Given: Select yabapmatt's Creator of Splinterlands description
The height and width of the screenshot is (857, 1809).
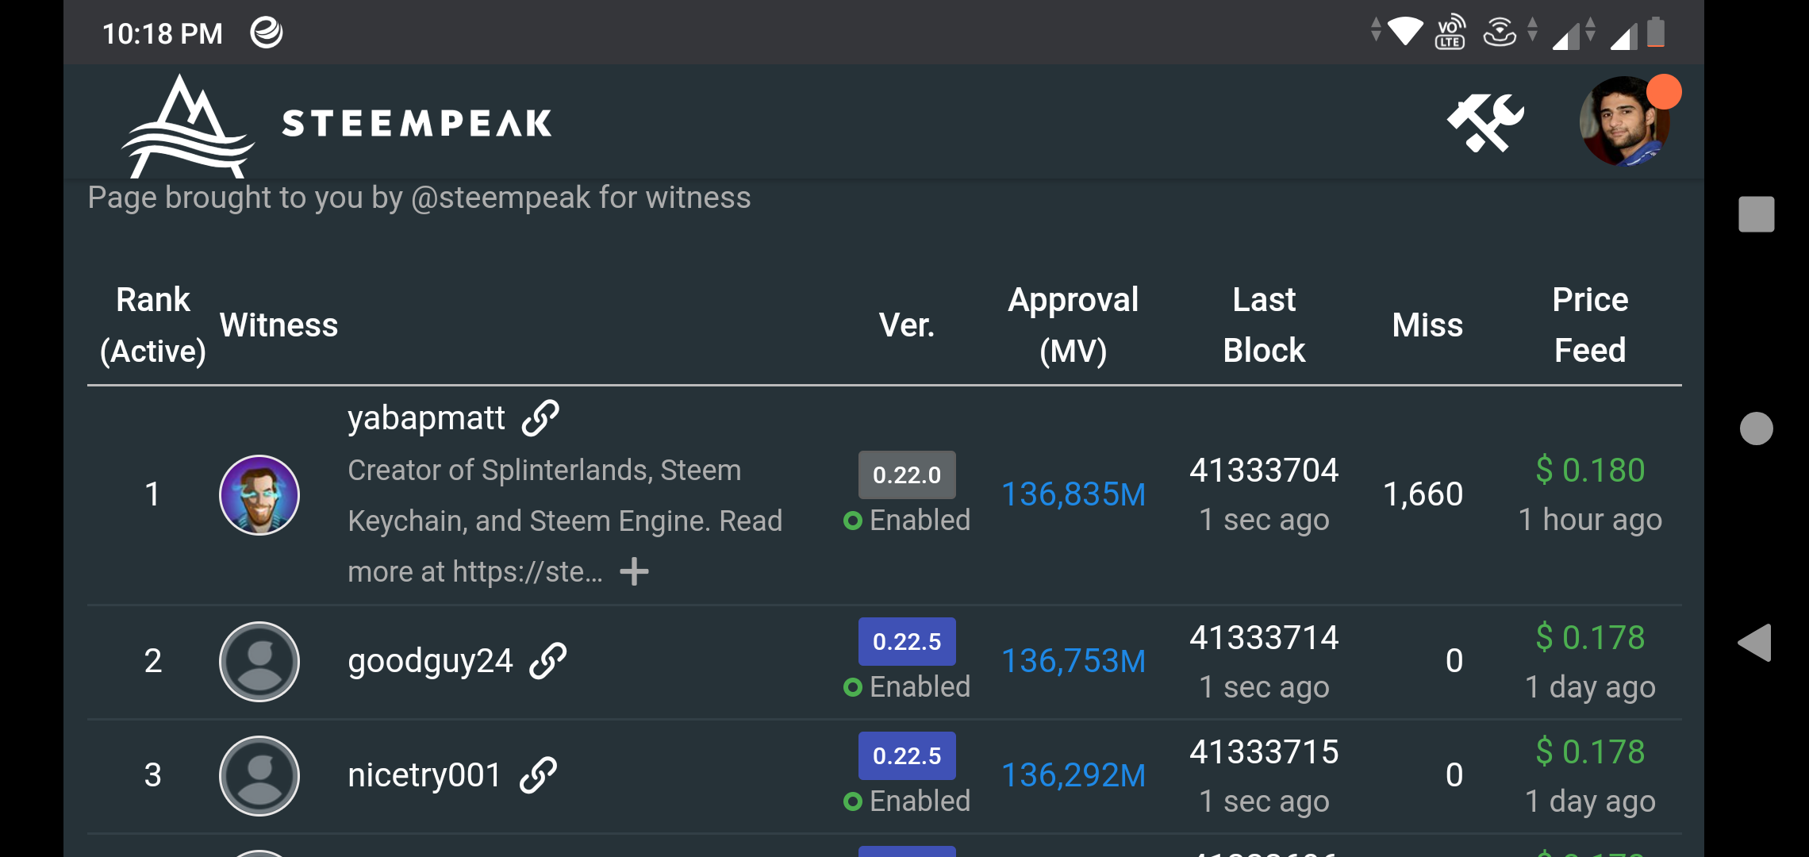Looking at the screenshot, I should 565,521.
